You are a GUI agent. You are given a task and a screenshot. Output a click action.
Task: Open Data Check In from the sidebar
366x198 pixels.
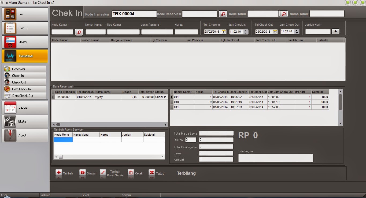click(x=25, y=89)
